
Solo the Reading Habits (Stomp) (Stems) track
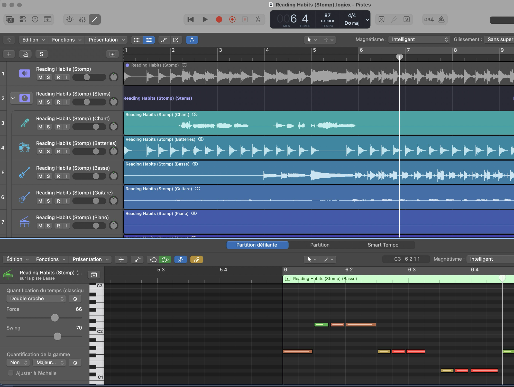[48, 102]
